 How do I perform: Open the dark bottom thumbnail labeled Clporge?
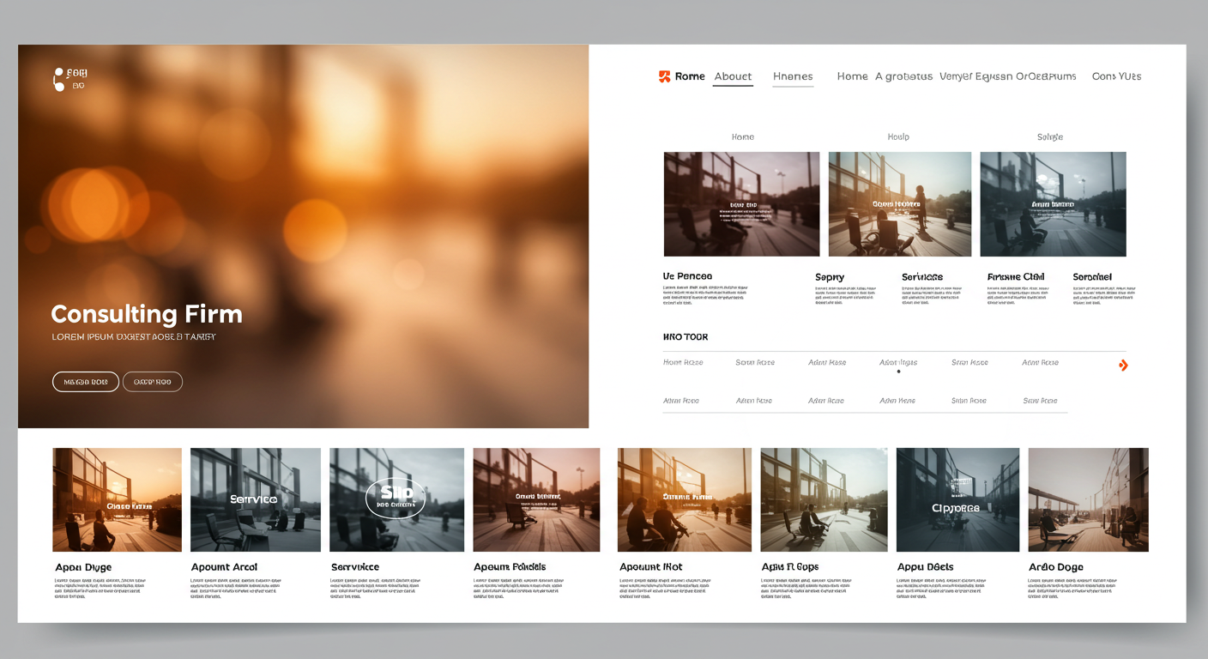coord(957,499)
